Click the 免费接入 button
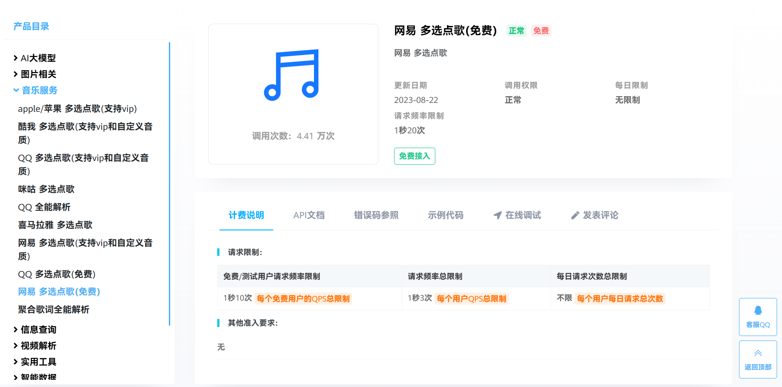This screenshot has height=387, width=782. point(415,156)
